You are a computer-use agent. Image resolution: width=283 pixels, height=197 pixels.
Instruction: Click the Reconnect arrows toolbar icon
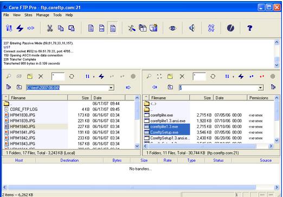tap(31, 28)
